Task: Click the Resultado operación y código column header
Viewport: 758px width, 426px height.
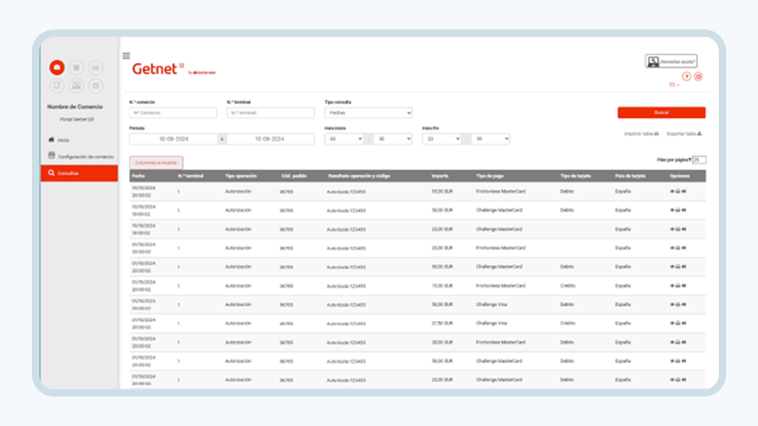Action: point(359,176)
